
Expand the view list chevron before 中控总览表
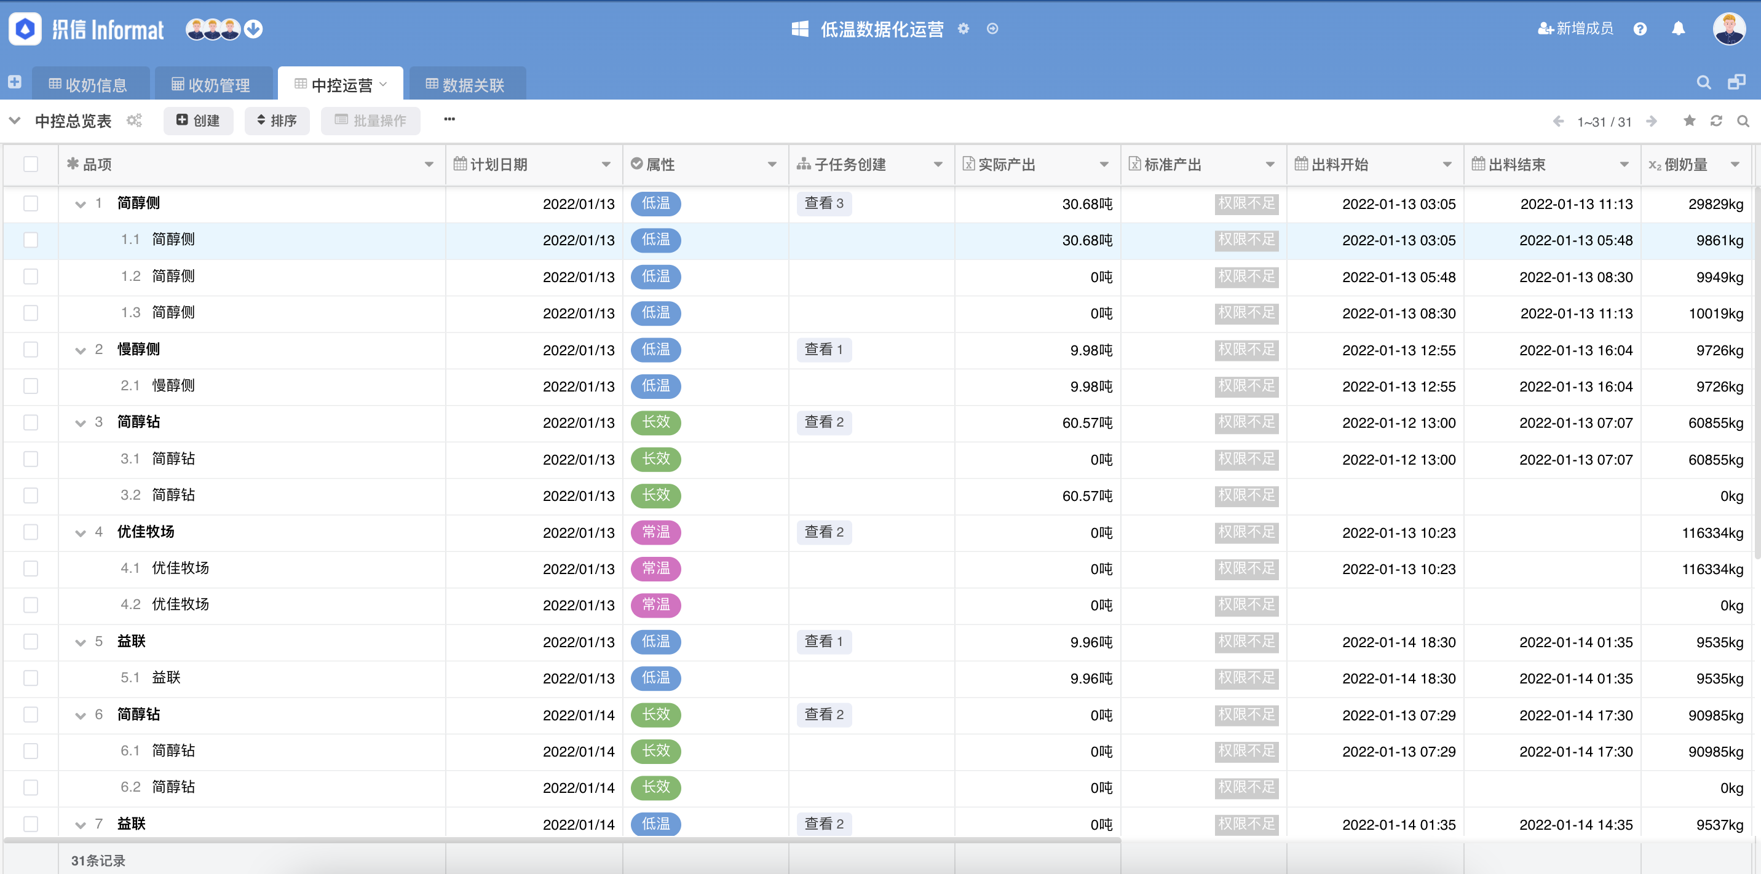(x=14, y=121)
